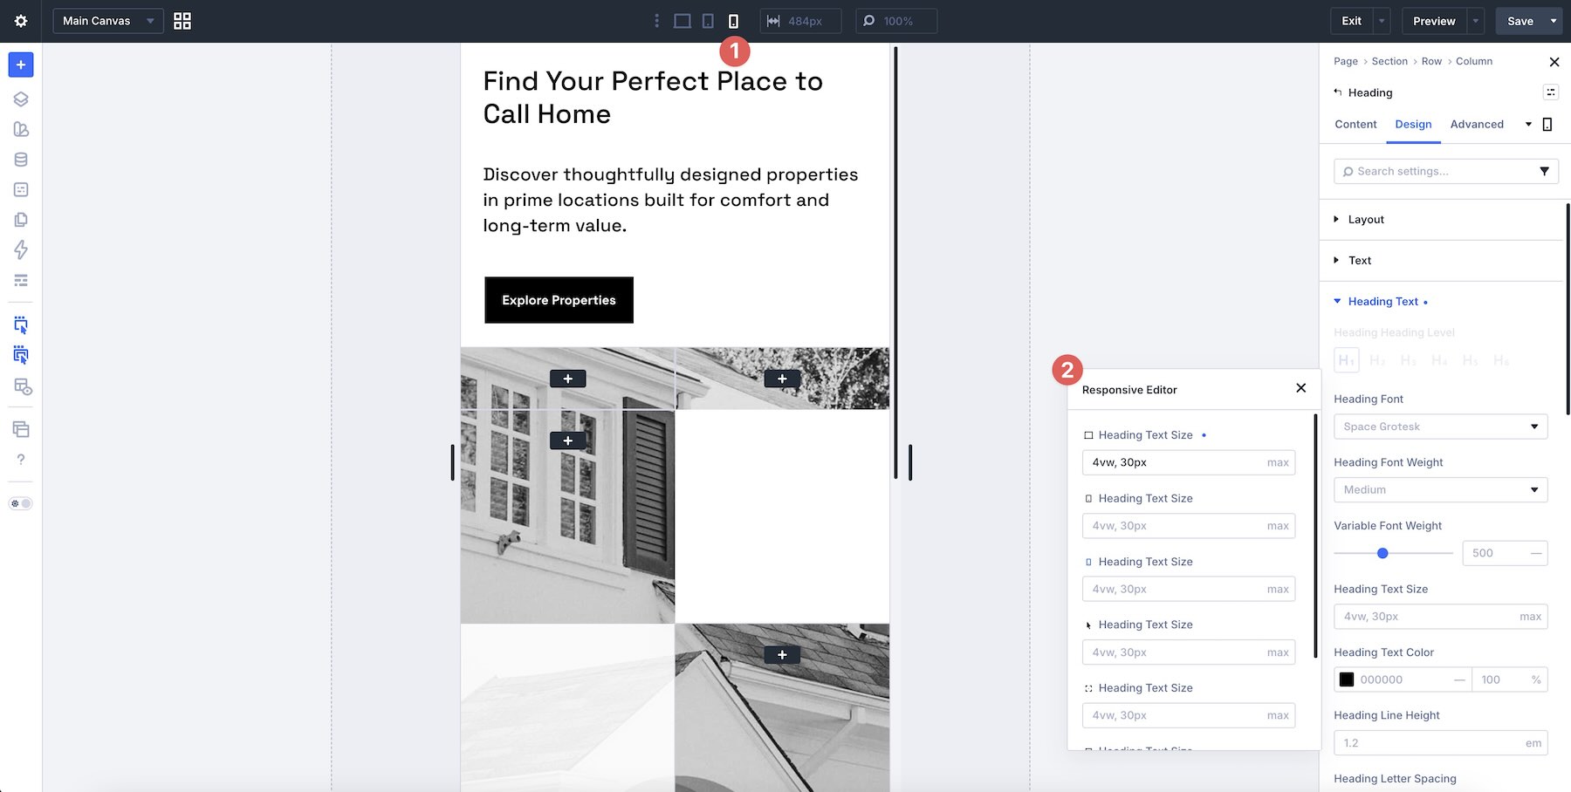Go to Page in breadcrumb
Viewport: 1571px width, 792px height.
coord(1346,62)
